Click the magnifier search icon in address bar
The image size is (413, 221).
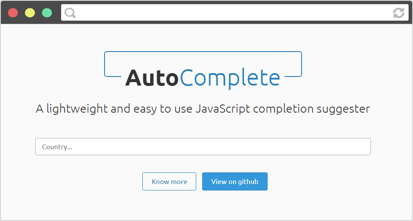pyautogui.click(x=70, y=12)
